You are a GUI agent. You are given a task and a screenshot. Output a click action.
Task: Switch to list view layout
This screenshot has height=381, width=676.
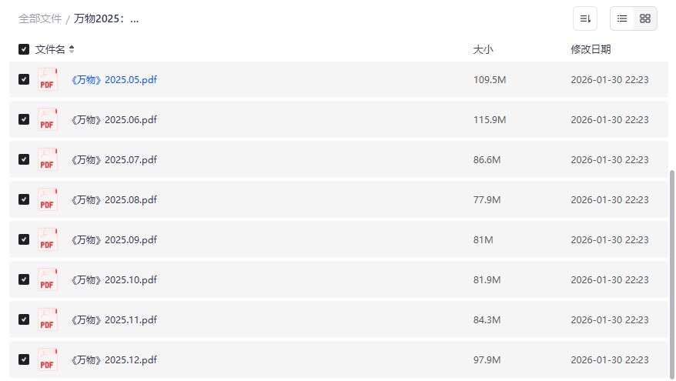click(x=622, y=18)
